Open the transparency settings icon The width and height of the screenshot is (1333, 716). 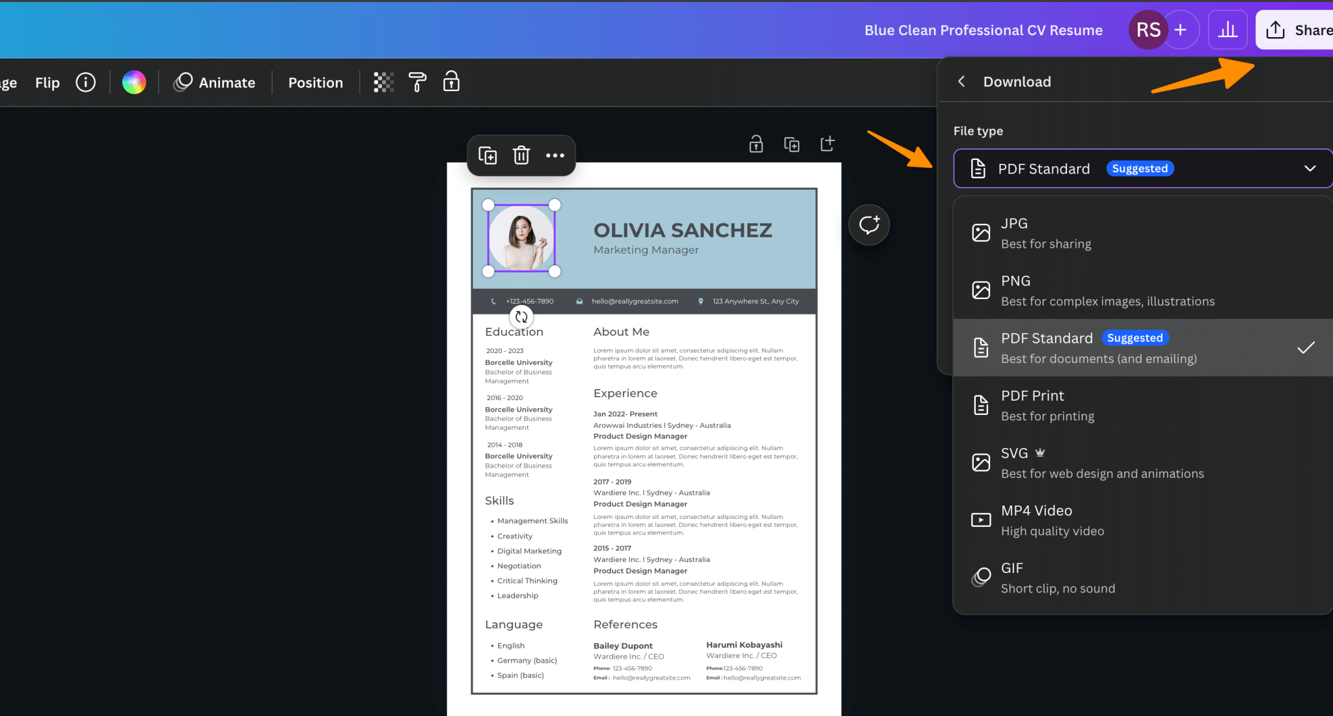tap(383, 82)
